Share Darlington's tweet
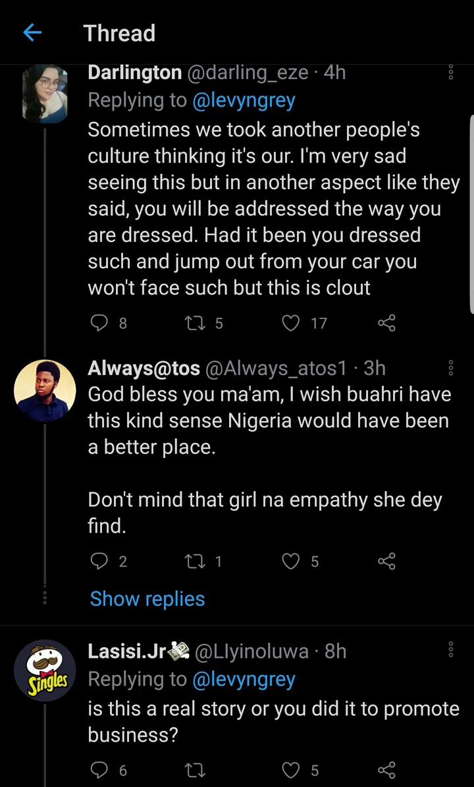Viewport: 474px width, 787px height. tap(386, 323)
